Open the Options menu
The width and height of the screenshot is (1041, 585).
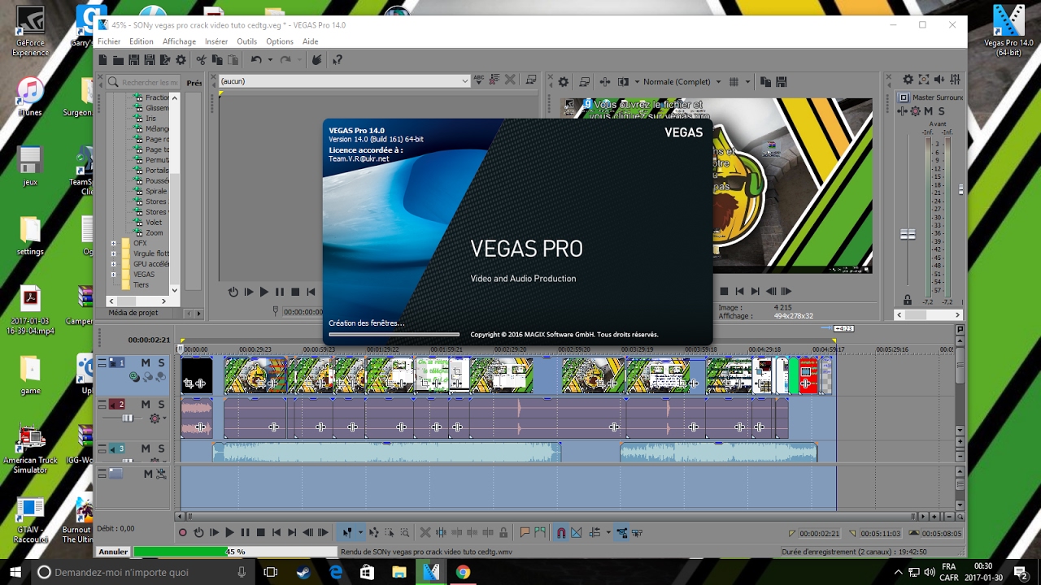click(x=280, y=41)
